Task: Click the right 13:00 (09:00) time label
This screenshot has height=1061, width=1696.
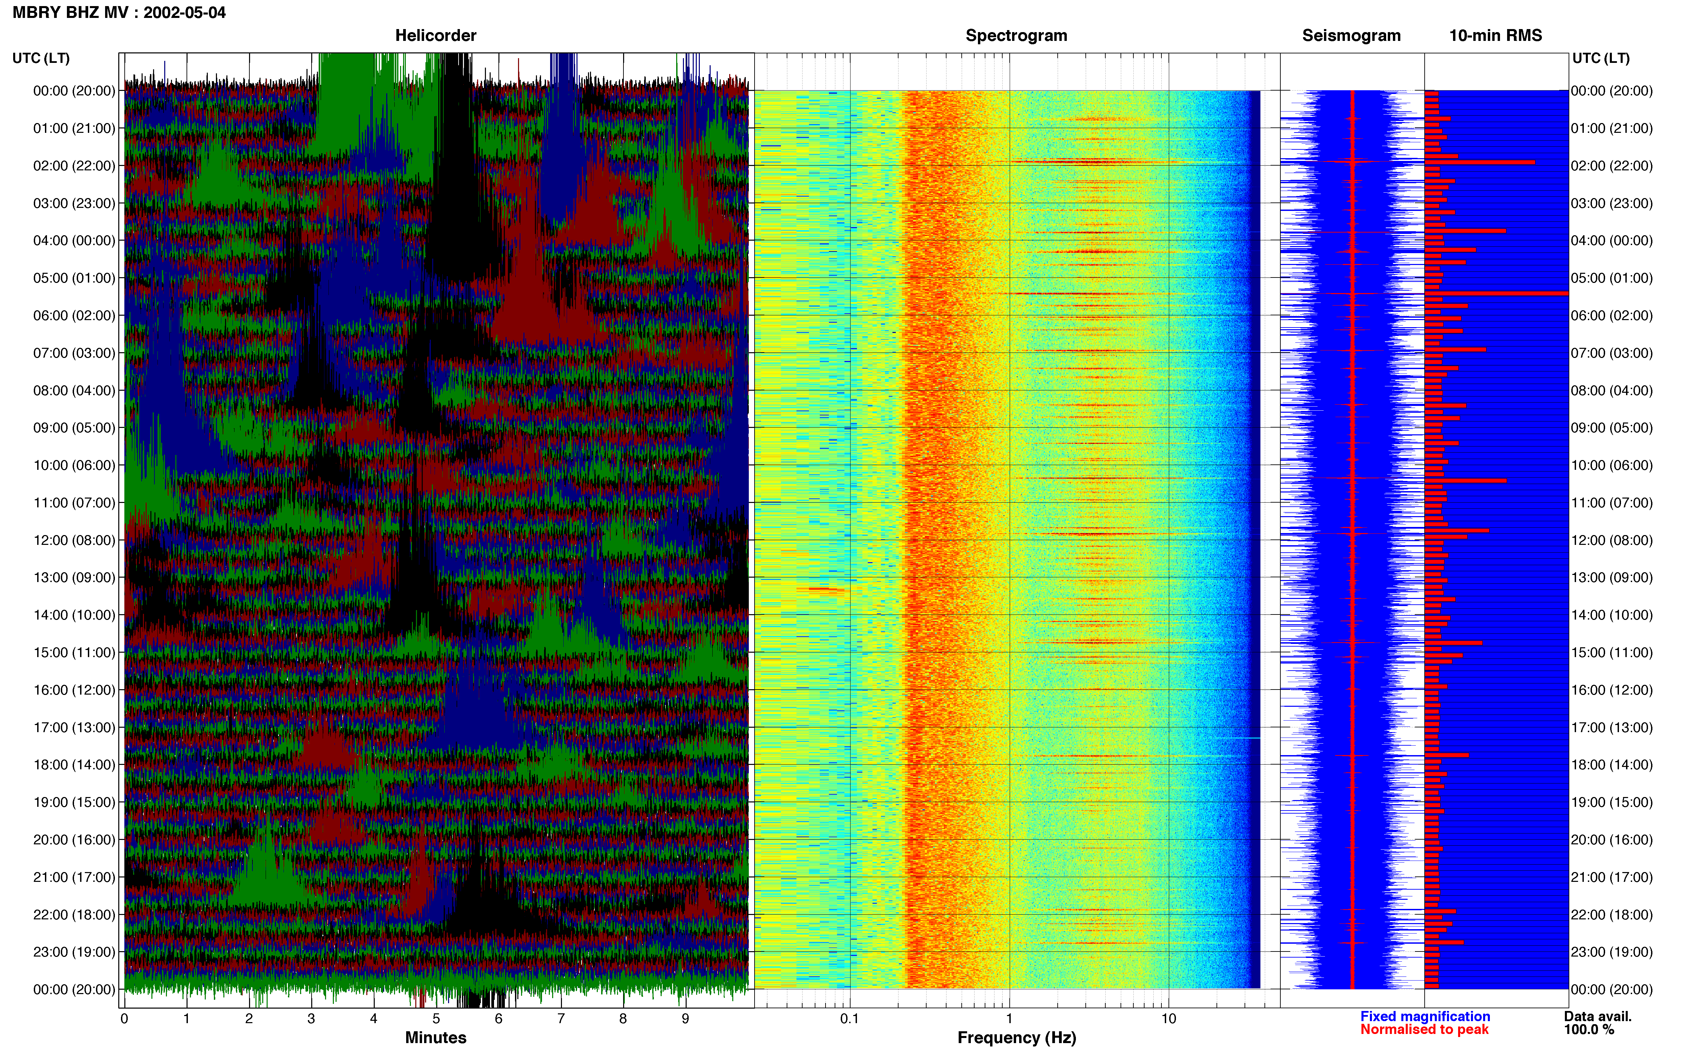Action: pyautogui.click(x=1612, y=578)
